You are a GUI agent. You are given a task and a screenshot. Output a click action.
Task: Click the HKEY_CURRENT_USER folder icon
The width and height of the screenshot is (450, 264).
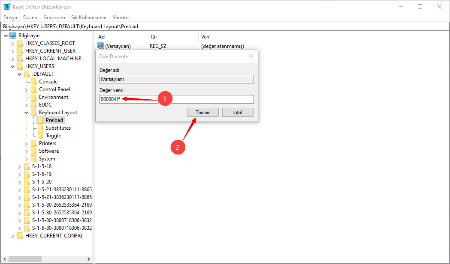[x=20, y=51]
